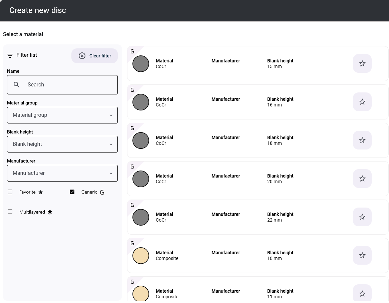
Task: Click the '22 mm' blank height value
Action: coord(274,220)
